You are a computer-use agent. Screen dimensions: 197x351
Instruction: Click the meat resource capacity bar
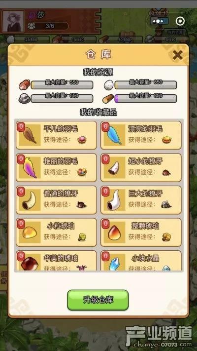click(x=62, y=85)
